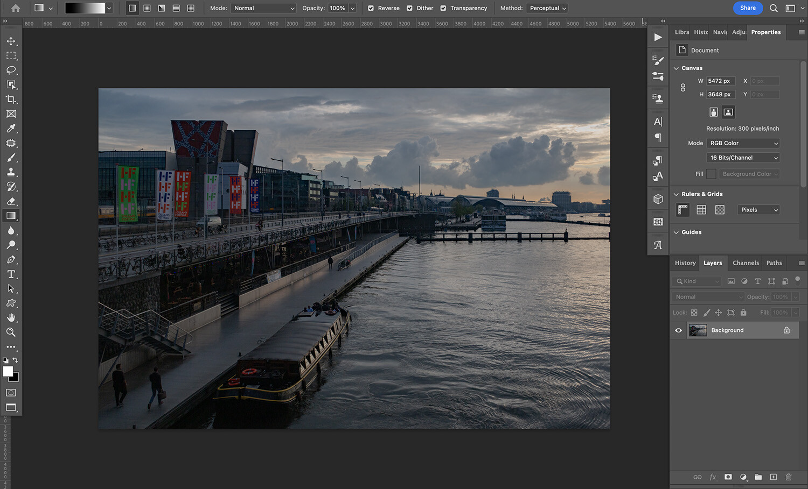Viewport: 808px width, 489px height.
Task: Activate the Eyedropper tool
Action: point(11,128)
